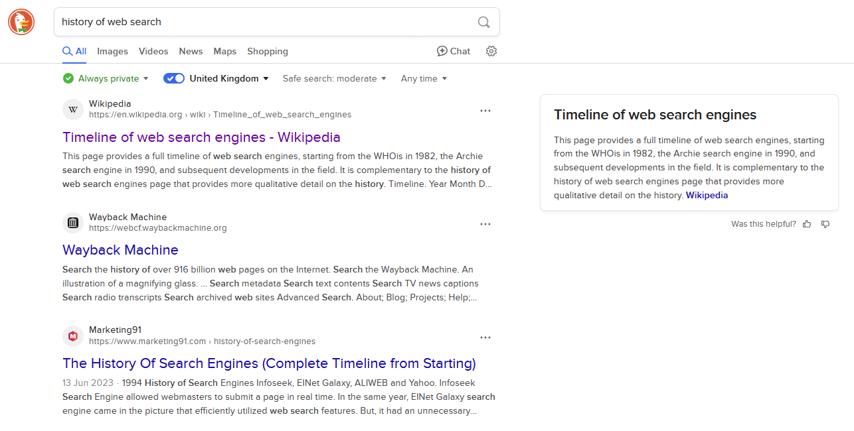Viewport: 854px width, 431px height.
Task: Open more options for Marketing91 result
Action: click(x=485, y=338)
